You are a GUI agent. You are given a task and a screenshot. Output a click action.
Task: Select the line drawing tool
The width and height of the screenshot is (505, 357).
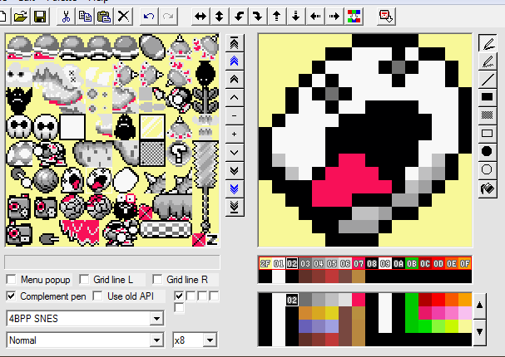click(x=488, y=79)
